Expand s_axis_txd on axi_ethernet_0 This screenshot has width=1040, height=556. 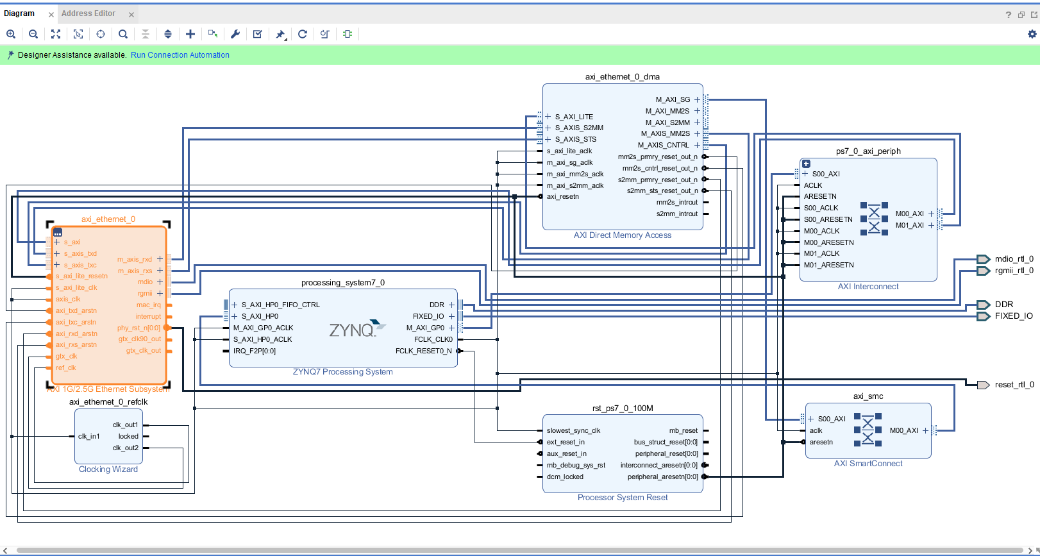57,253
